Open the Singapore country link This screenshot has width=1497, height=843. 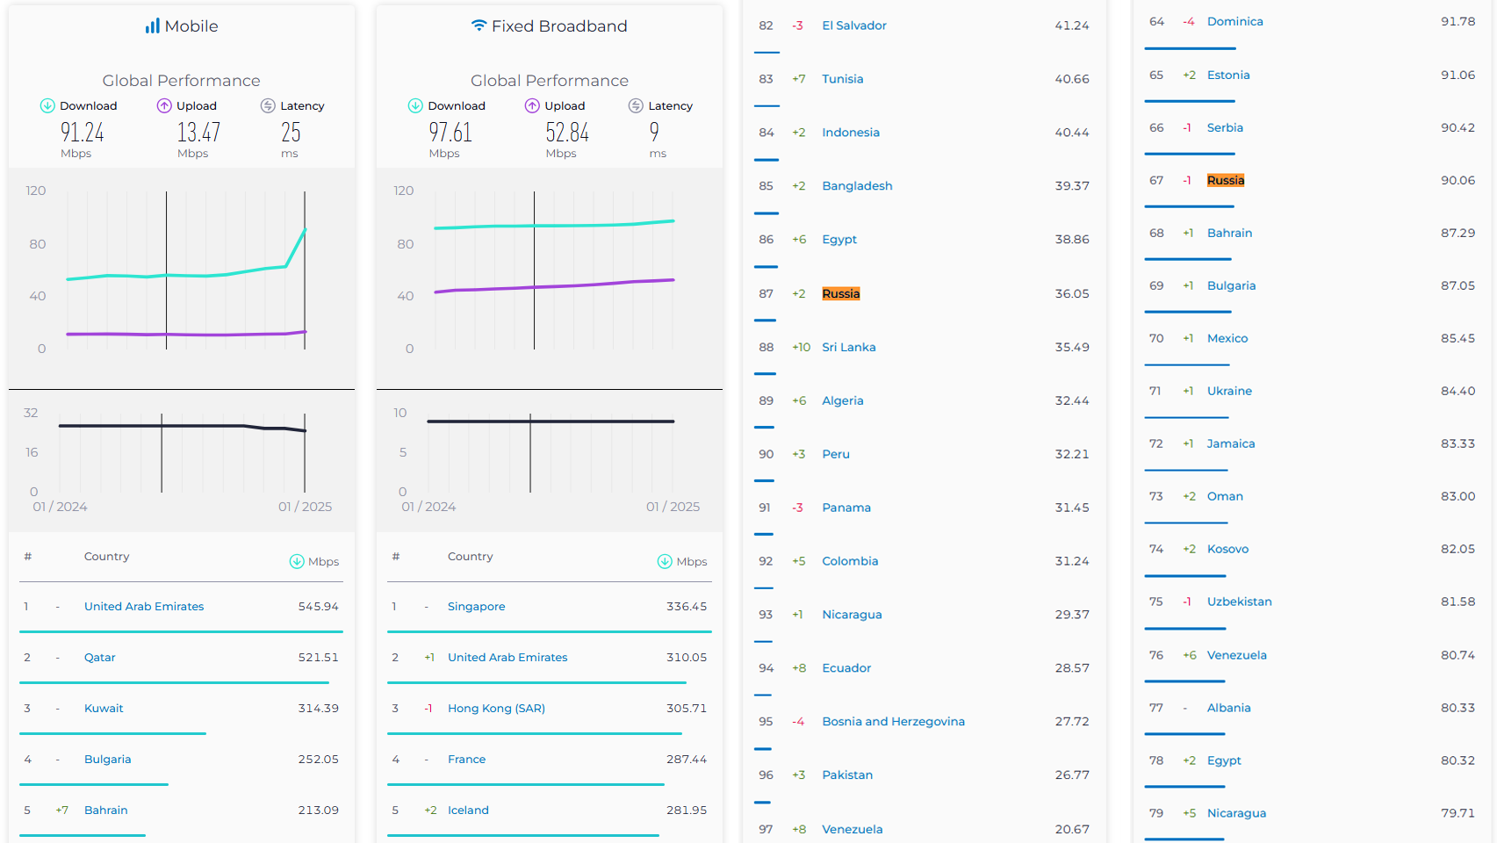(476, 607)
